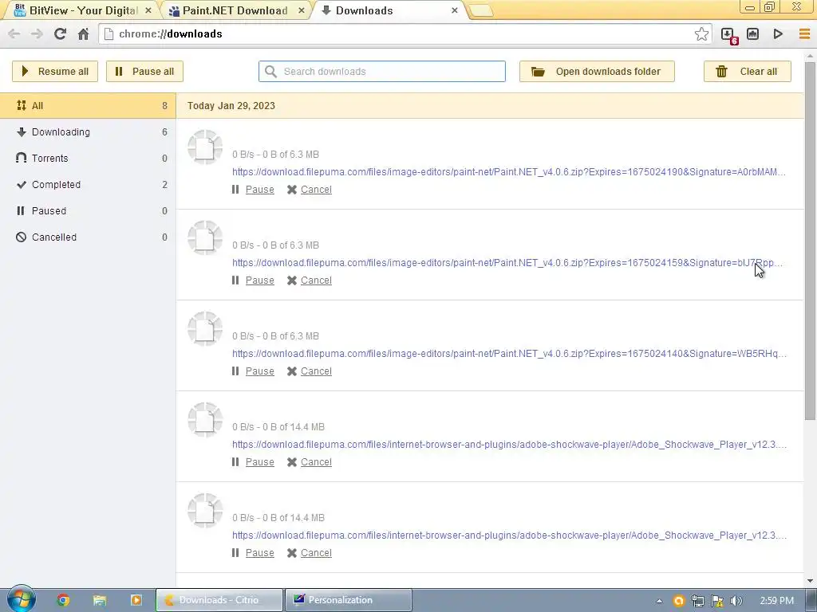Pause Paint.NET download expiring 1675024159
Screen dimensions: 817x612
tap(259, 280)
